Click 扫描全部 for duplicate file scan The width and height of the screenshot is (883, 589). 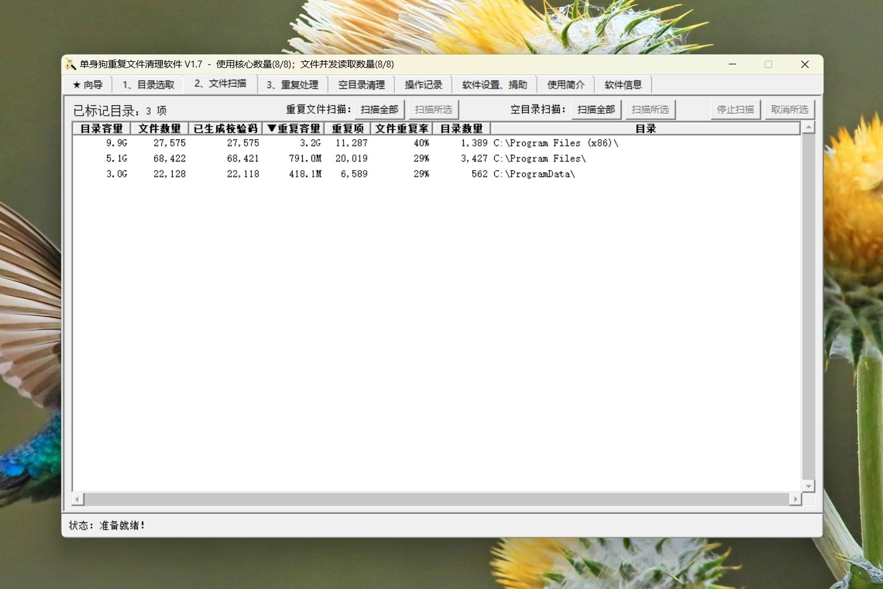pyautogui.click(x=380, y=110)
